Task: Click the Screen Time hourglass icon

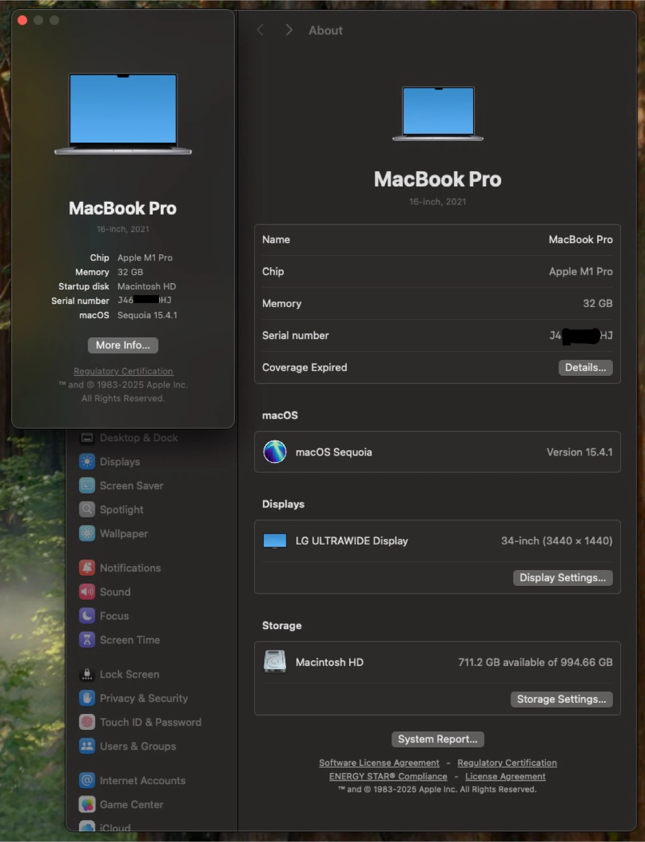Action: coord(87,640)
